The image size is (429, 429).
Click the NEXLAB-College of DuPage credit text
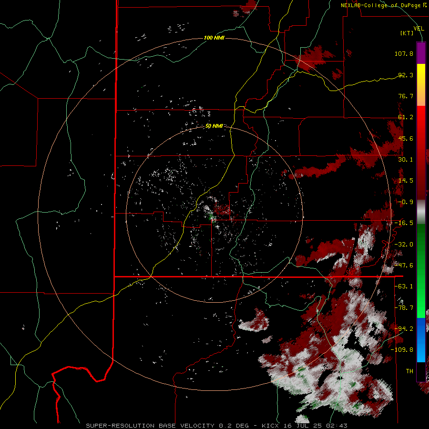[x=384, y=5]
